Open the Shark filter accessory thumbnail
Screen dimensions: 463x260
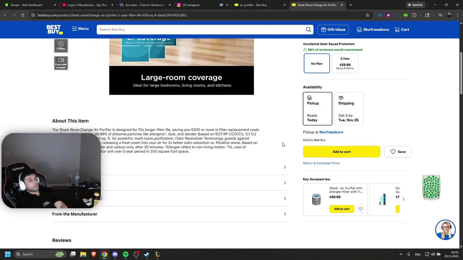316,199
